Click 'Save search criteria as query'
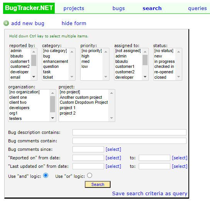 [150, 194]
